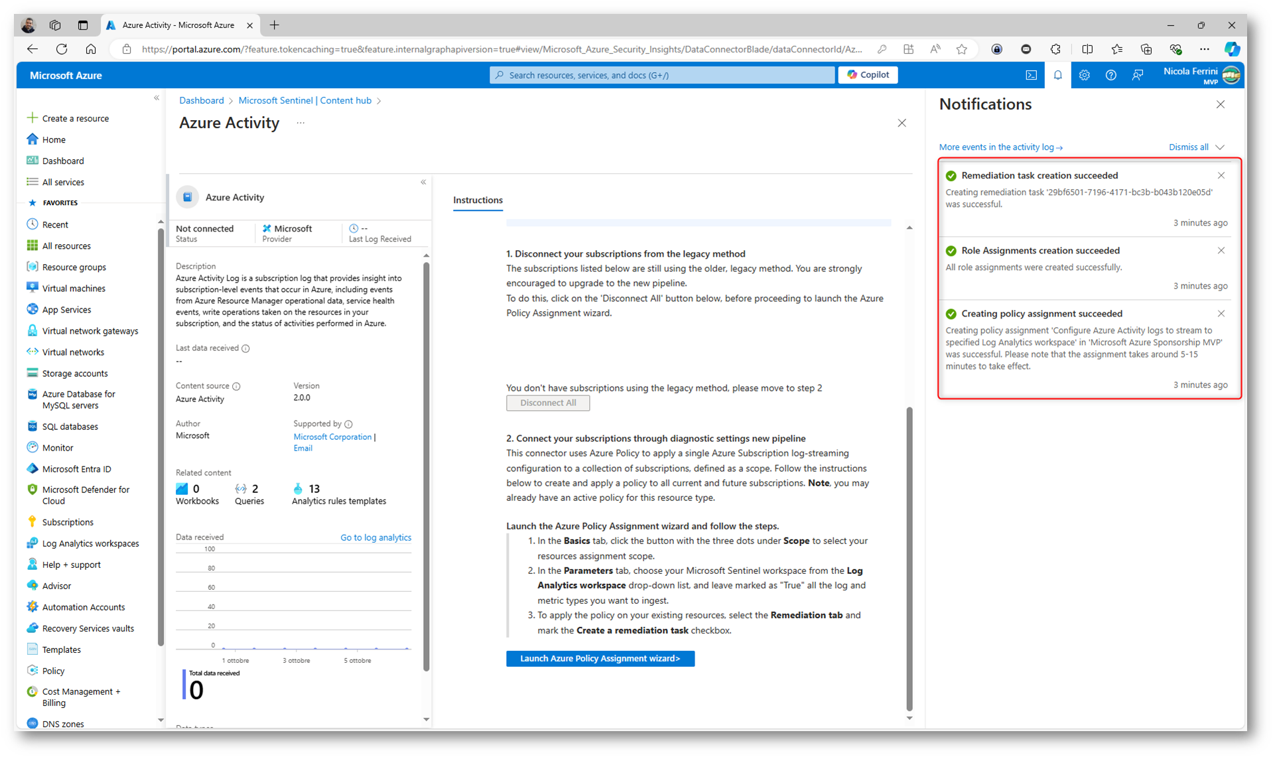The image size is (1275, 759).
Task: Open Virtual network gateways in the sidebar
Action: point(90,331)
